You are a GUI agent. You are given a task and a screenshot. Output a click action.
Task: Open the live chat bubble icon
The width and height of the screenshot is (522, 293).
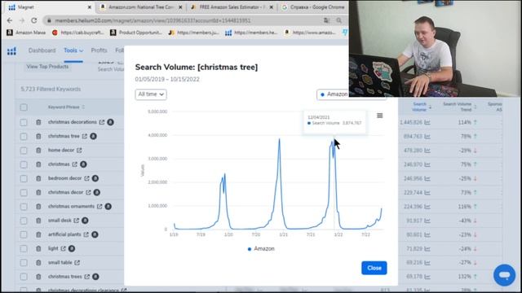pos(504,275)
